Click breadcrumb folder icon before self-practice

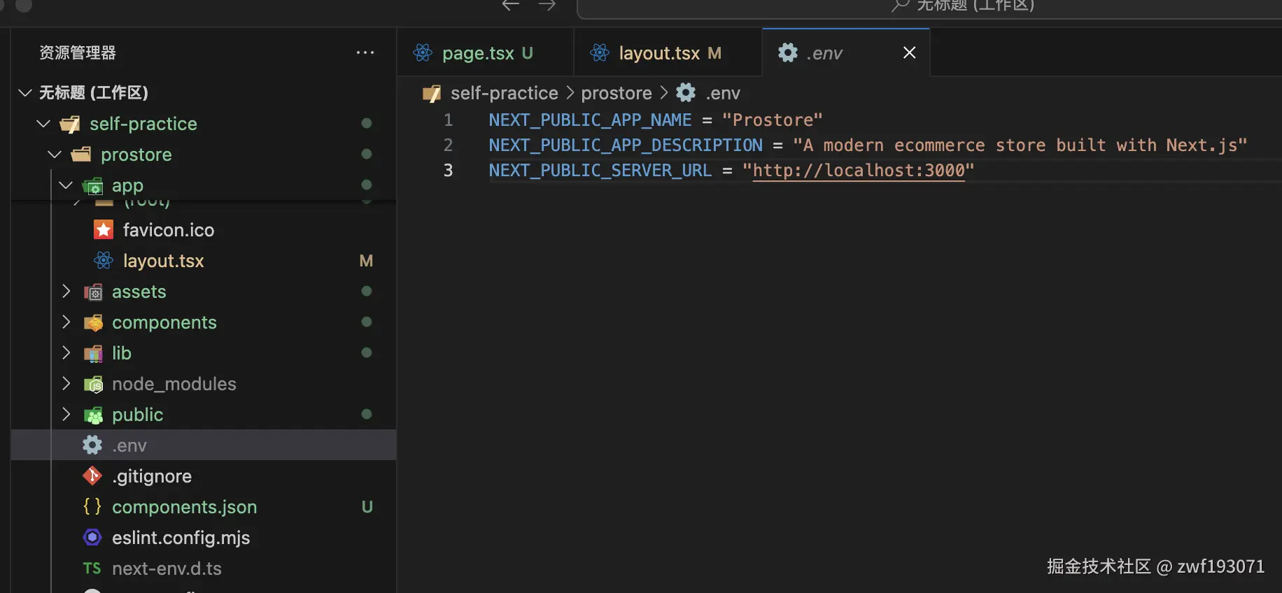(x=432, y=93)
